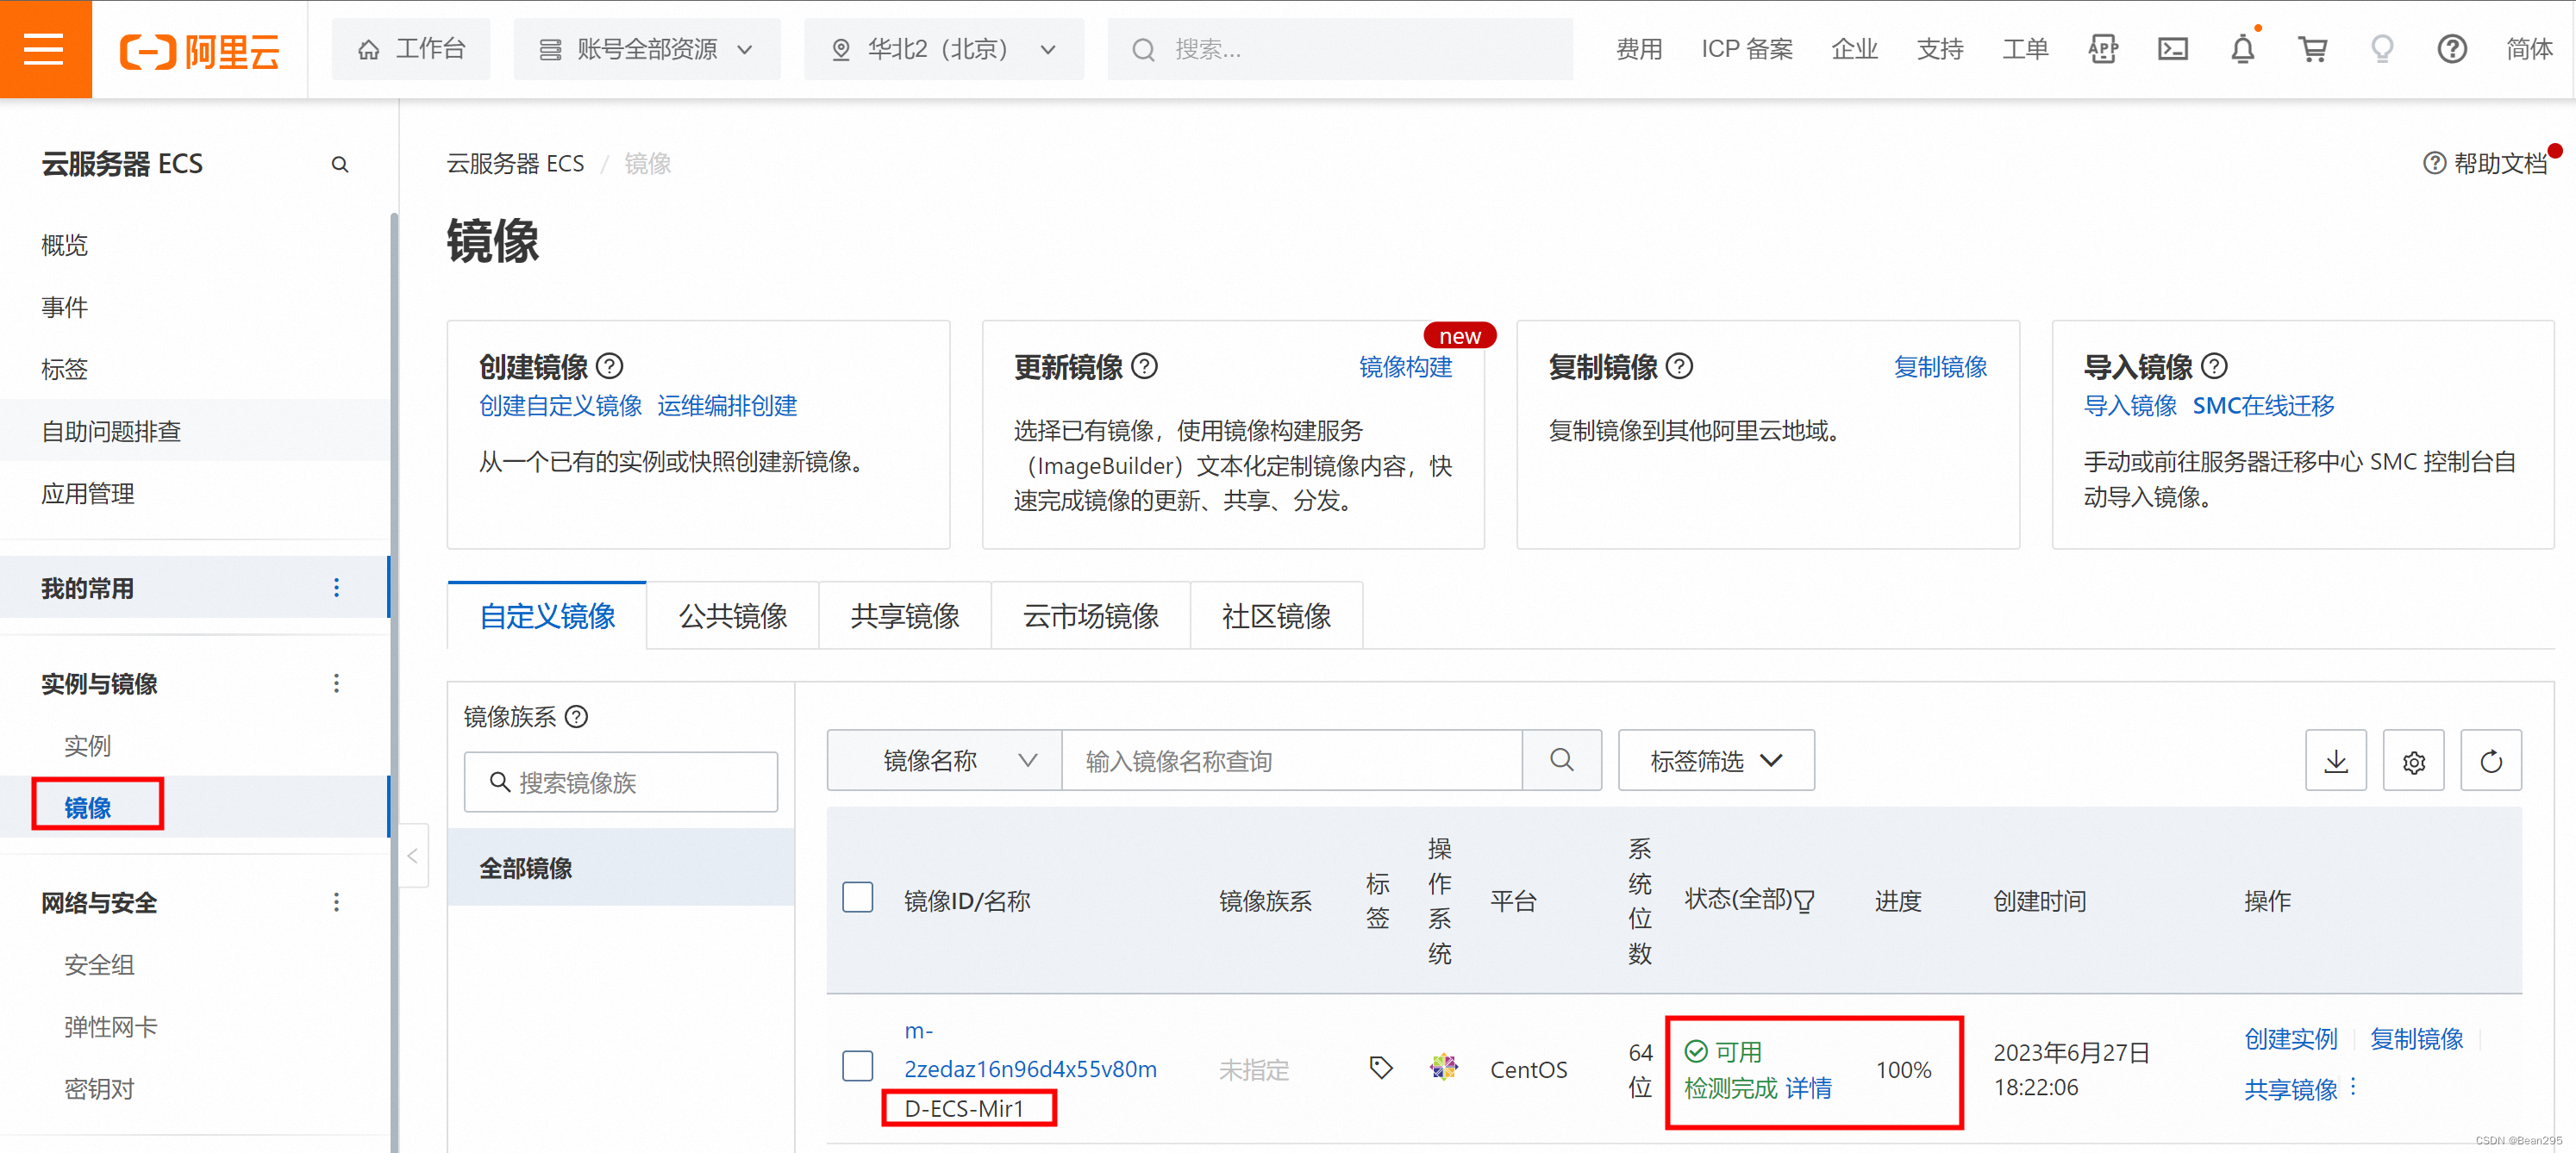Click the 输入镜像名称查询 search field
Screen dimensions: 2576x1153
point(1290,761)
